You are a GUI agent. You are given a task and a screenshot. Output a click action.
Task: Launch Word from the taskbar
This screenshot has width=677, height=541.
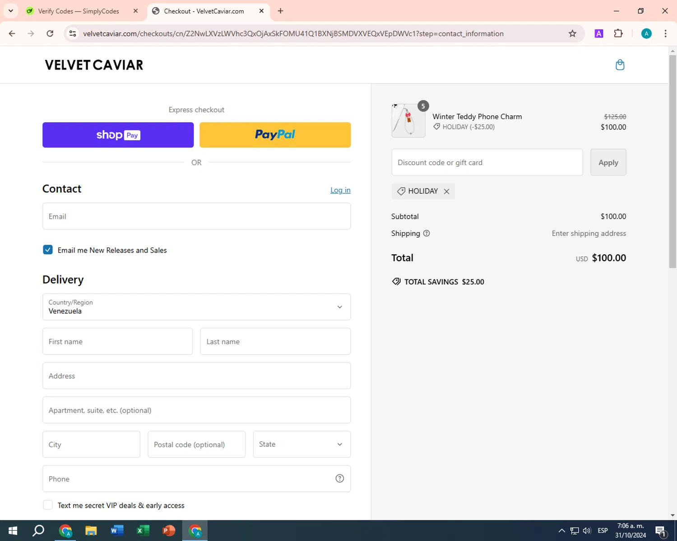[x=117, y=531]
